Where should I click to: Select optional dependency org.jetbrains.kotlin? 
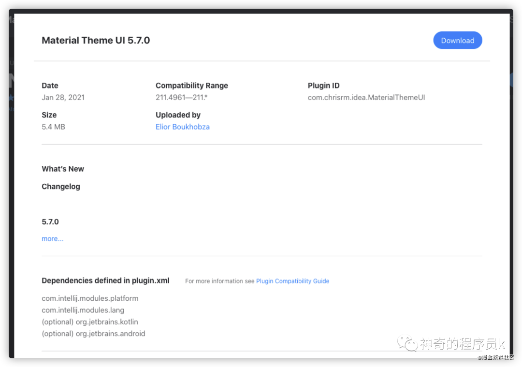click(89, 322)
